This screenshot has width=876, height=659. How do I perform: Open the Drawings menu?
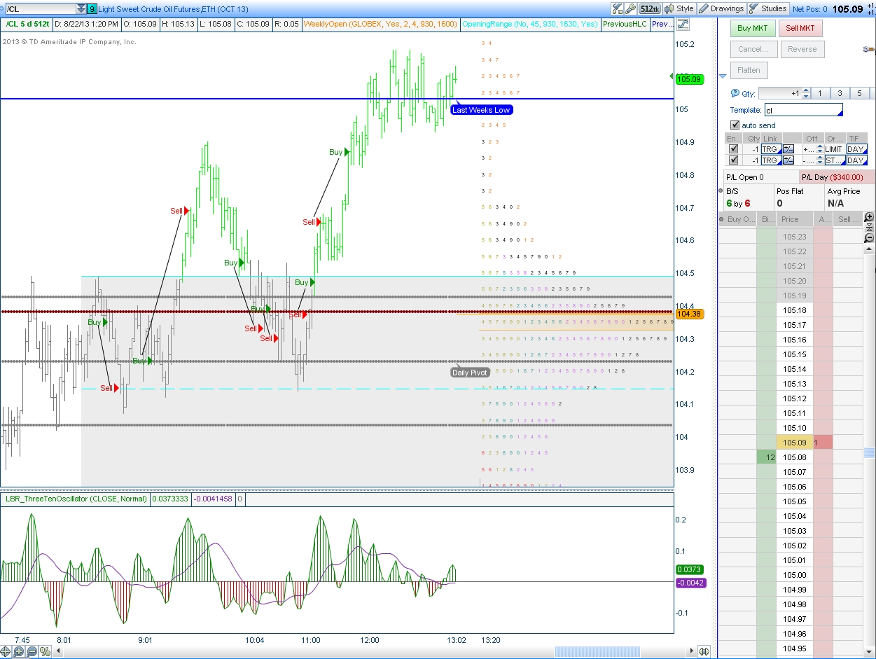point(722,8)
